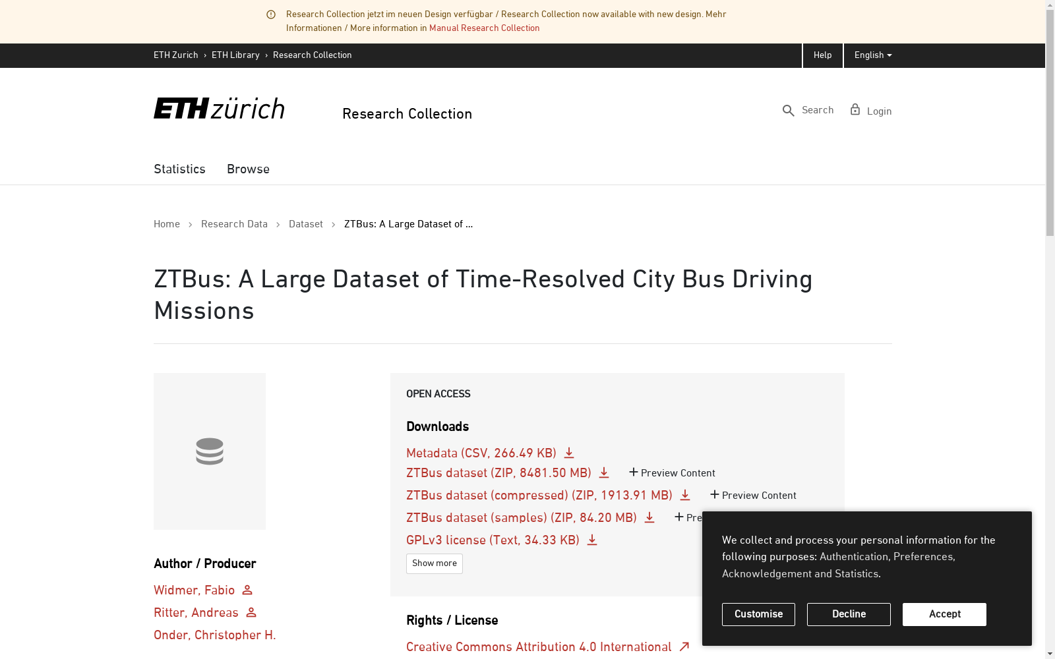Screen dimensions: 1055x659
Task: Click Show more downloads button
Action: click(435, 563)
